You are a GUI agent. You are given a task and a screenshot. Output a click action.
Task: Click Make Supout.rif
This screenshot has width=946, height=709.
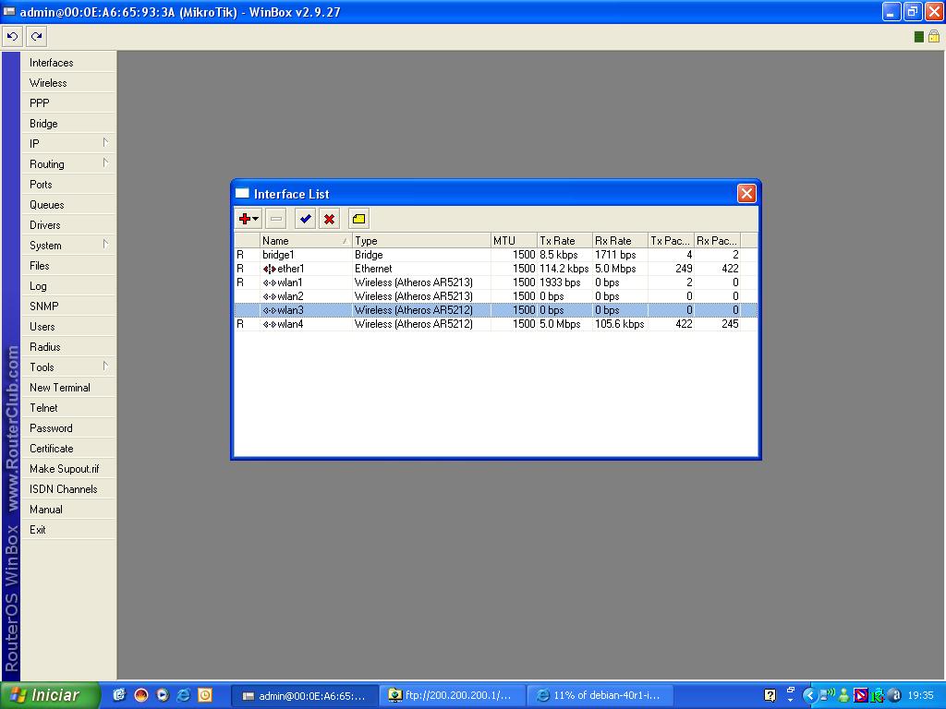pyautogui.click(x=68, y=468)
